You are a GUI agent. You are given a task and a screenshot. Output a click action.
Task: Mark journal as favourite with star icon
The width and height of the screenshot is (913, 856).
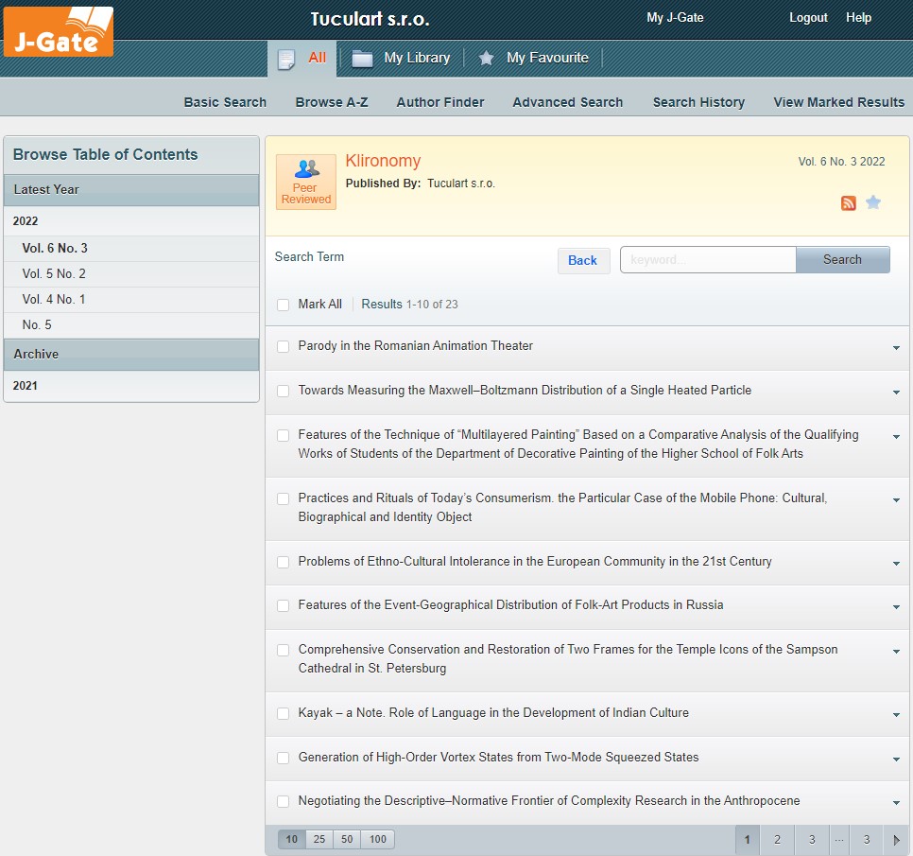click(873, 202)
